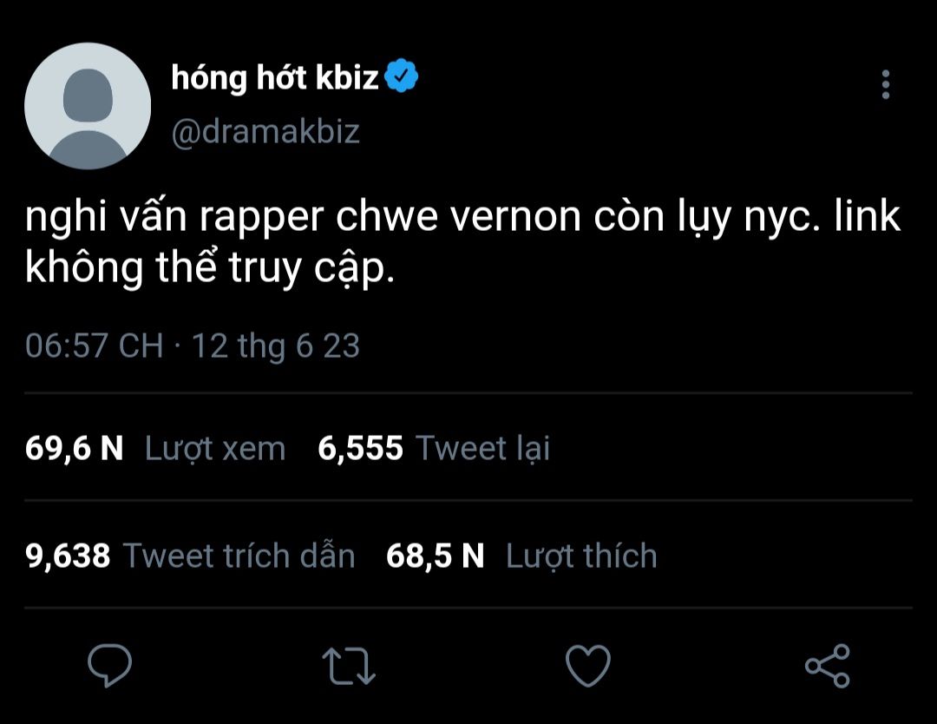The height and width of the screenshot is (724, 937).
Task: Click the tweet text about chwe vernon
Action: (x=462, y=241)
